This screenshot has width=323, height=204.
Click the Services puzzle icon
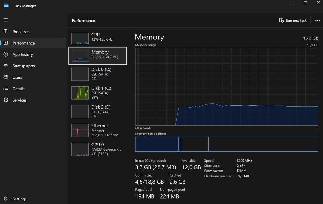pos(5,100)
